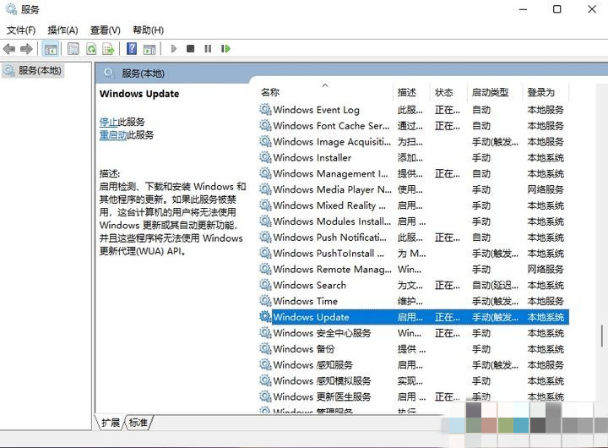Click the vertical scrollbar of services list
This screenshot has height=448, width=608.
pyautogui.click(x=601, y=254)
